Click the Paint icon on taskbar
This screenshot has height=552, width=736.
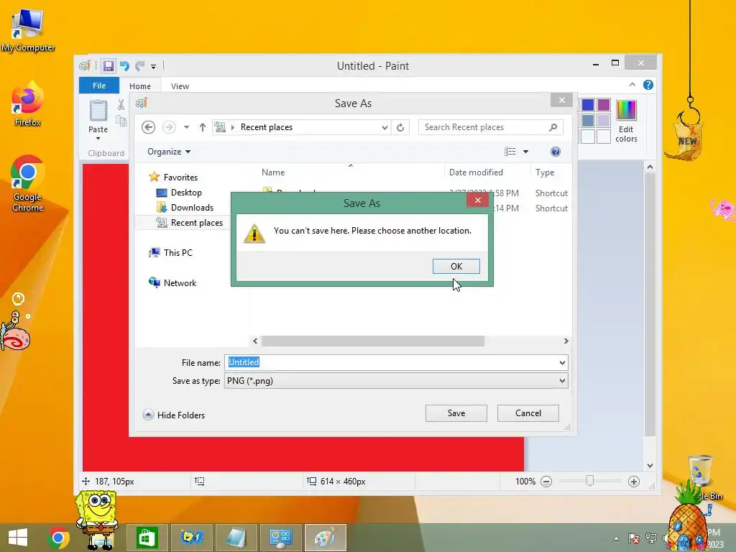point(326,538)
